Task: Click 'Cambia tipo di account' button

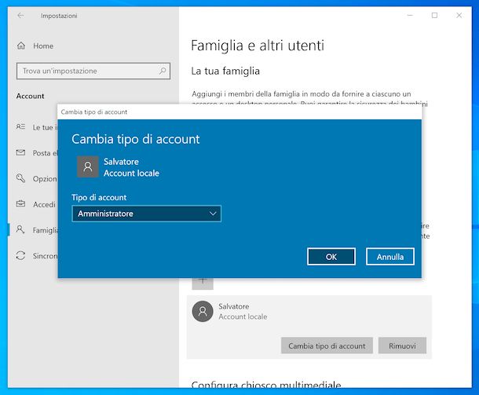Action: (x=327, y=346)
